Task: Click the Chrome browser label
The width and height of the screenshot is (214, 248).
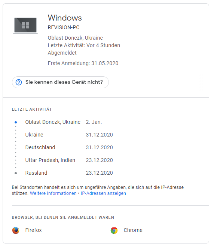Action: pos(133,230)
